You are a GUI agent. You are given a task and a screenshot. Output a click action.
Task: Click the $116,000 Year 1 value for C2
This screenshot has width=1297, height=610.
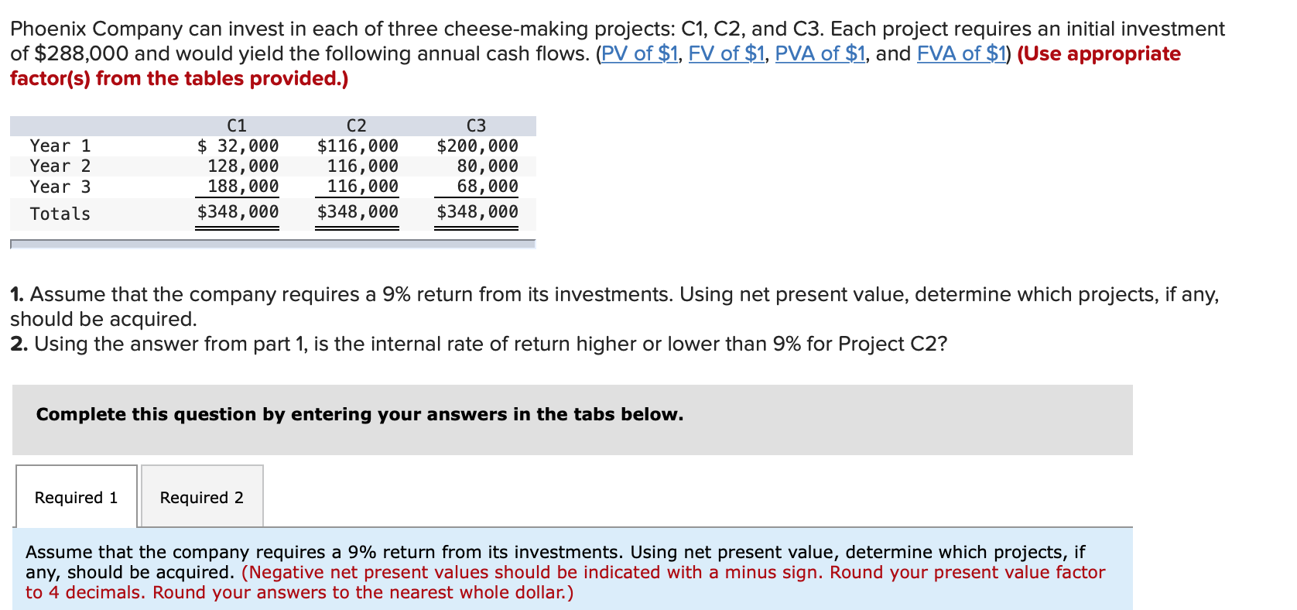(357, 145)
